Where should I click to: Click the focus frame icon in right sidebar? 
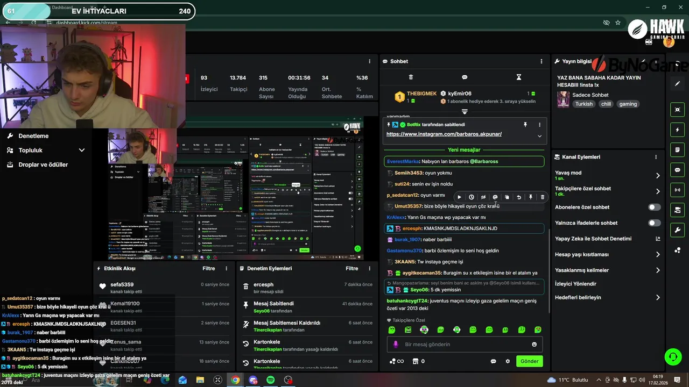(x=678, y=110)
